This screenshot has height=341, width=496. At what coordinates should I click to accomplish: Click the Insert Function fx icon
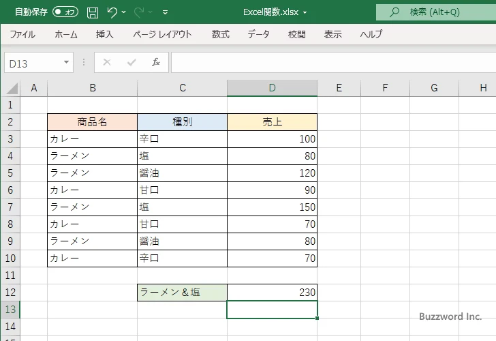pyautogui.click(x=156, y=62)
